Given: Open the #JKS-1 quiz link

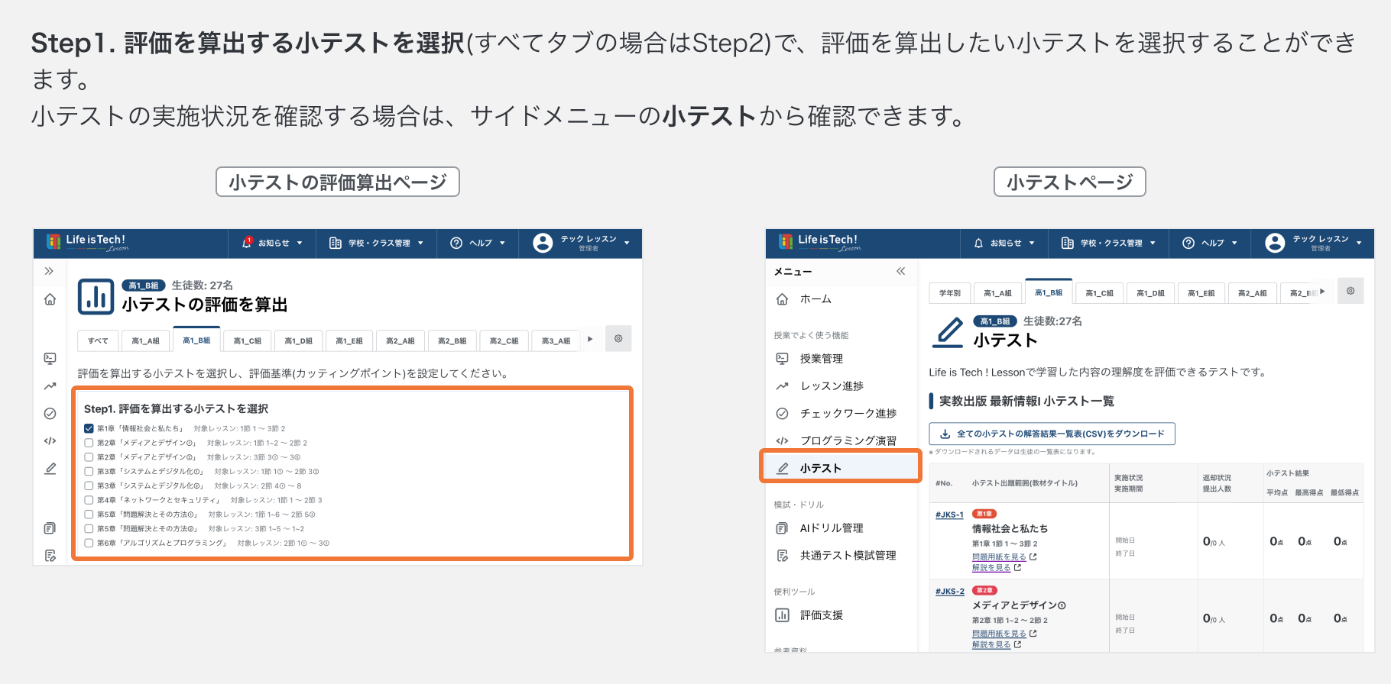Looking at the screenshot, I should pyautogui.click(x=949, y=515).
